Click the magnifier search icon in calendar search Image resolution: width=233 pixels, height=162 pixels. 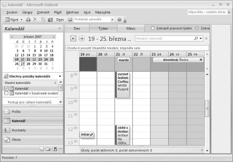(x=196, y=38)
